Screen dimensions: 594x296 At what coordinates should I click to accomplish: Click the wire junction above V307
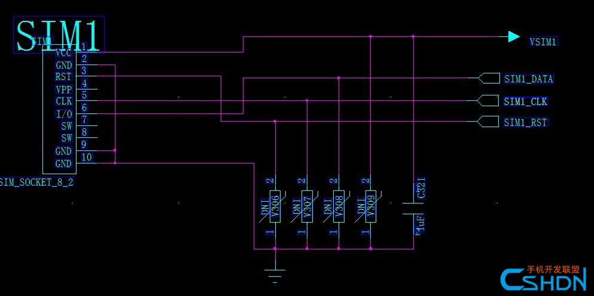point(307,100)
